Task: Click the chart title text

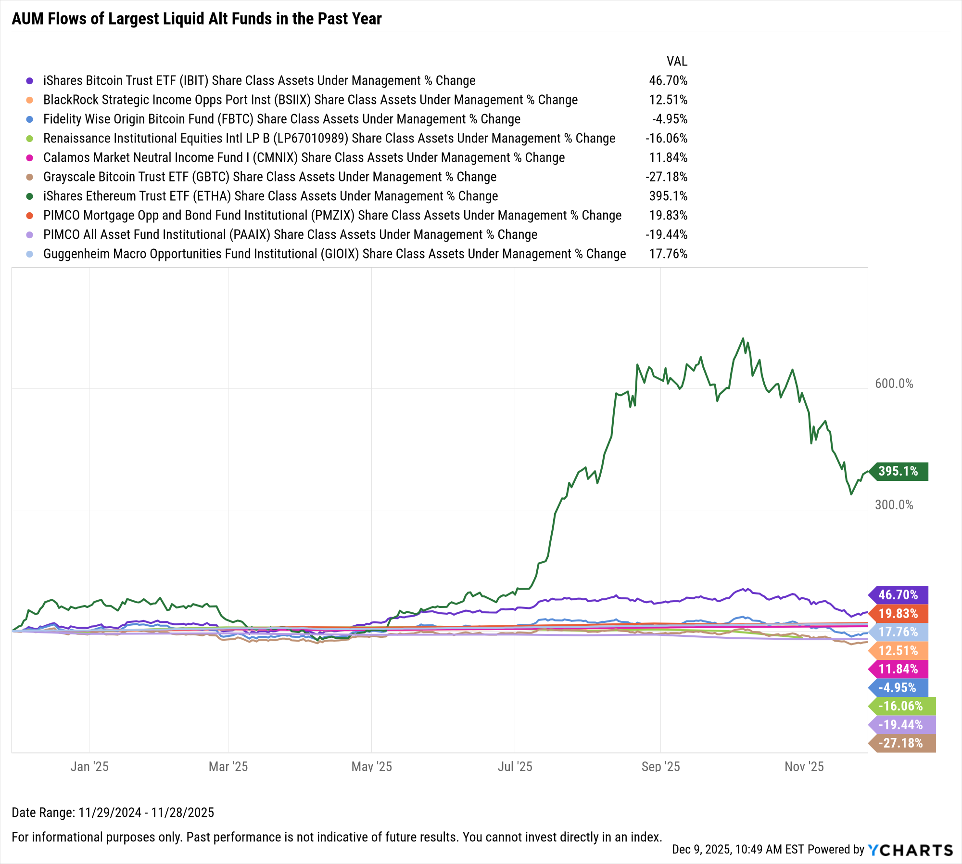Action: (x=197, y=19)
